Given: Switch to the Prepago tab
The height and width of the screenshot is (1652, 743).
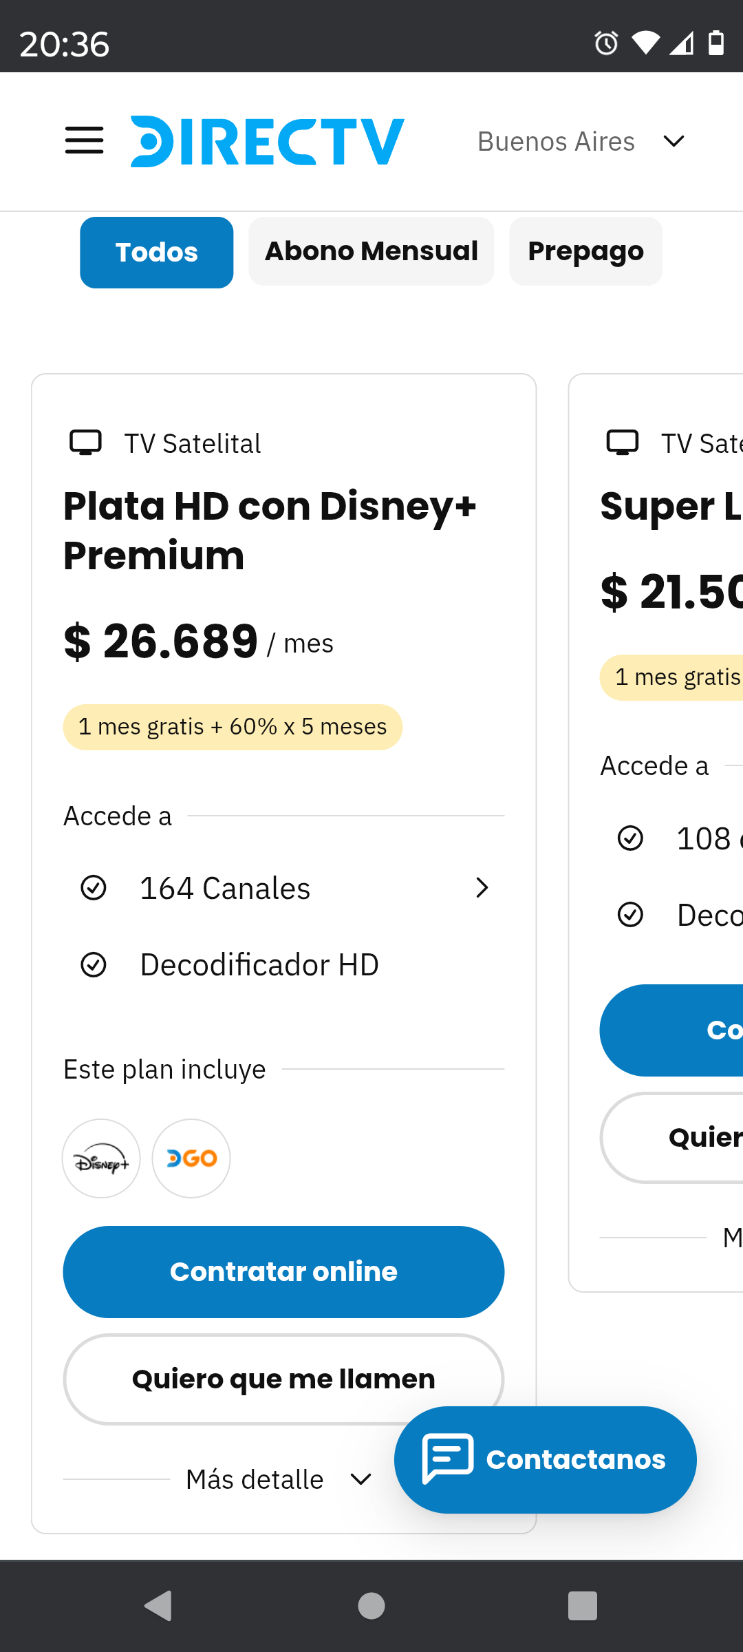Looking at the screenshot, I should click(586, 251).
